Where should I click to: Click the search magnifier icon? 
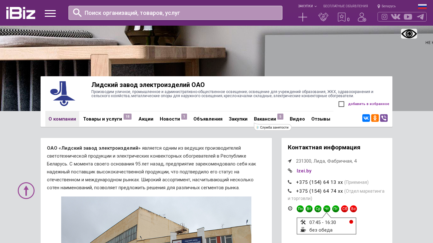[77, 13]
